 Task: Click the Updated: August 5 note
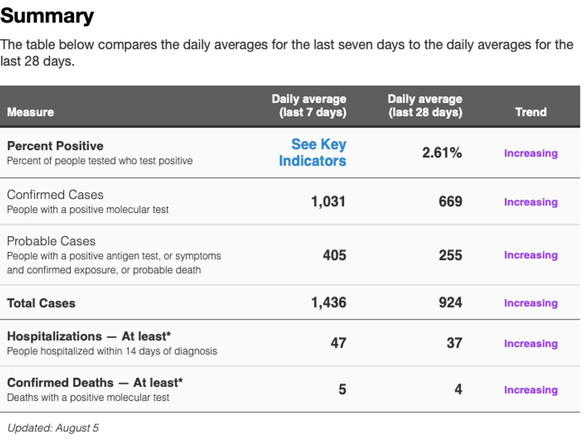pos(53,428)
